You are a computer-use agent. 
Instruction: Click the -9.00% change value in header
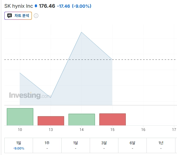point(82,6)
